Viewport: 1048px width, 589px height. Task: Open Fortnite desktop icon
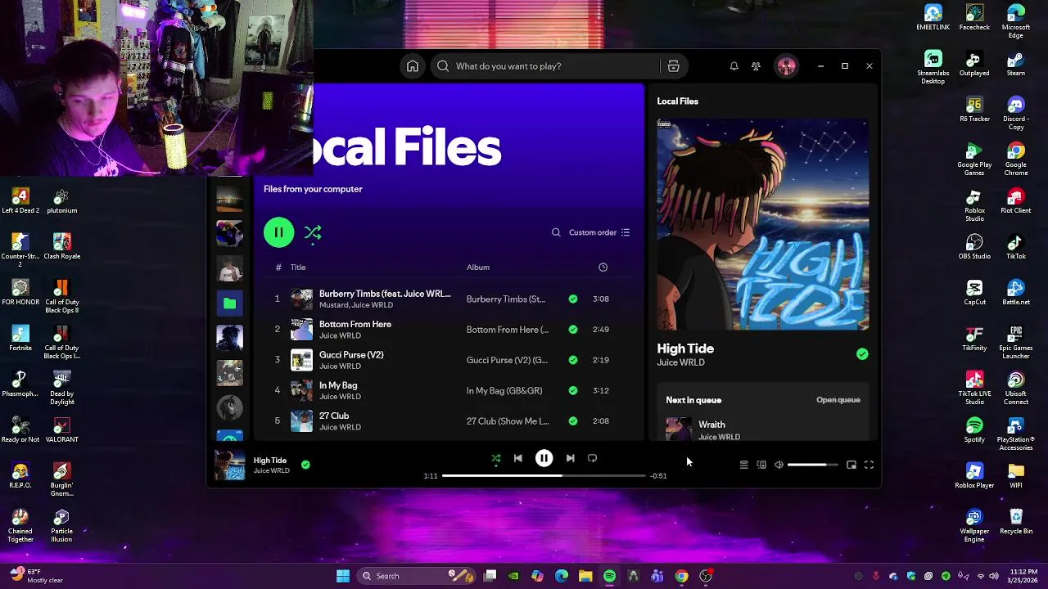click(x=20, y=338)
